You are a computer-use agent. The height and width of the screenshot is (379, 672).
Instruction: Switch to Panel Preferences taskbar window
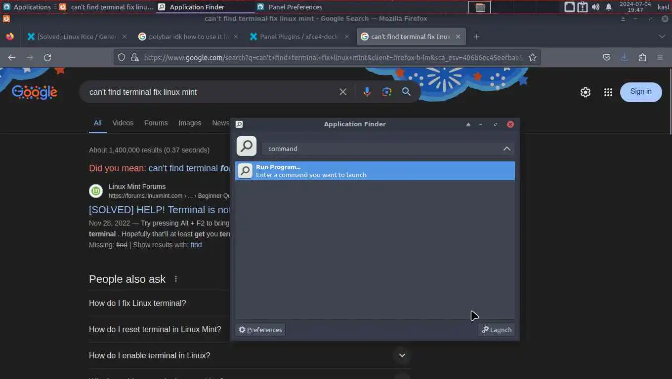tap(290, 7)
